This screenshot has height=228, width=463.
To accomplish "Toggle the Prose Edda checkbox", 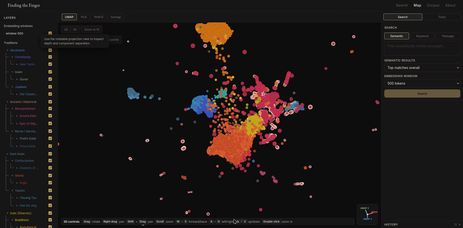I will click(50, 146).
